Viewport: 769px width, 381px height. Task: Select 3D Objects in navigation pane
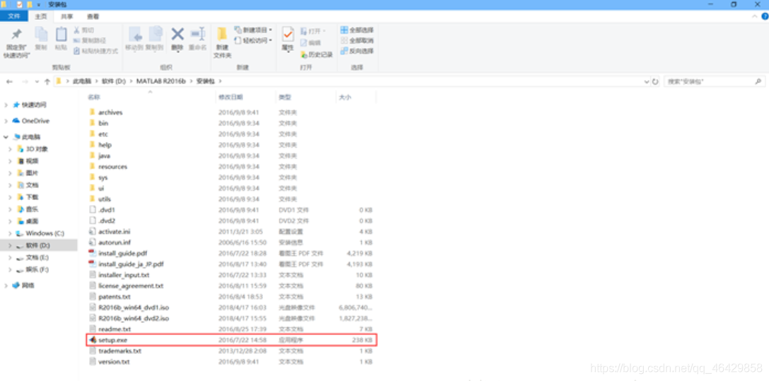pos(33,149)
